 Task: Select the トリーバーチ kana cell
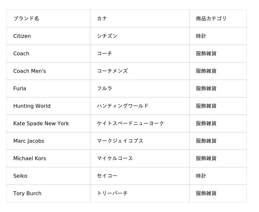112,193
